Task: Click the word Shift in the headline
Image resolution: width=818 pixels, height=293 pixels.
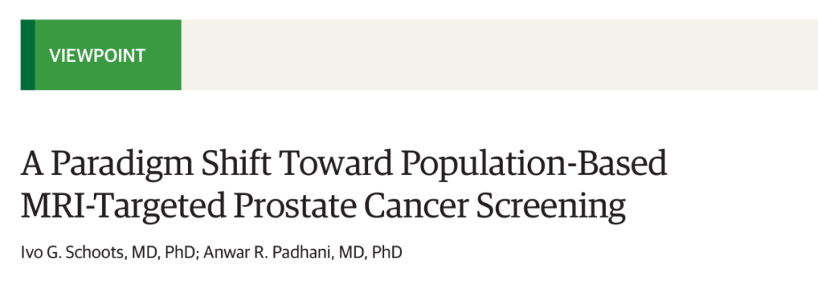Action: point(236,162)
